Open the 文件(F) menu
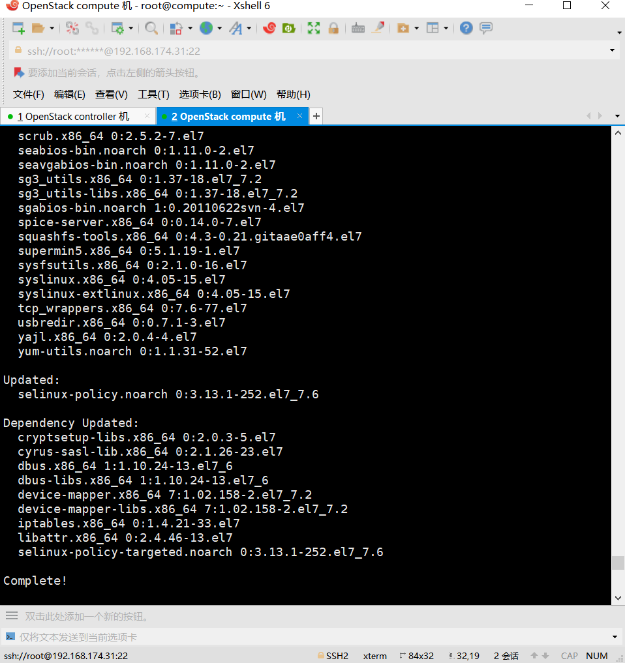Screen dimensions: 625x663 (28, 94)
